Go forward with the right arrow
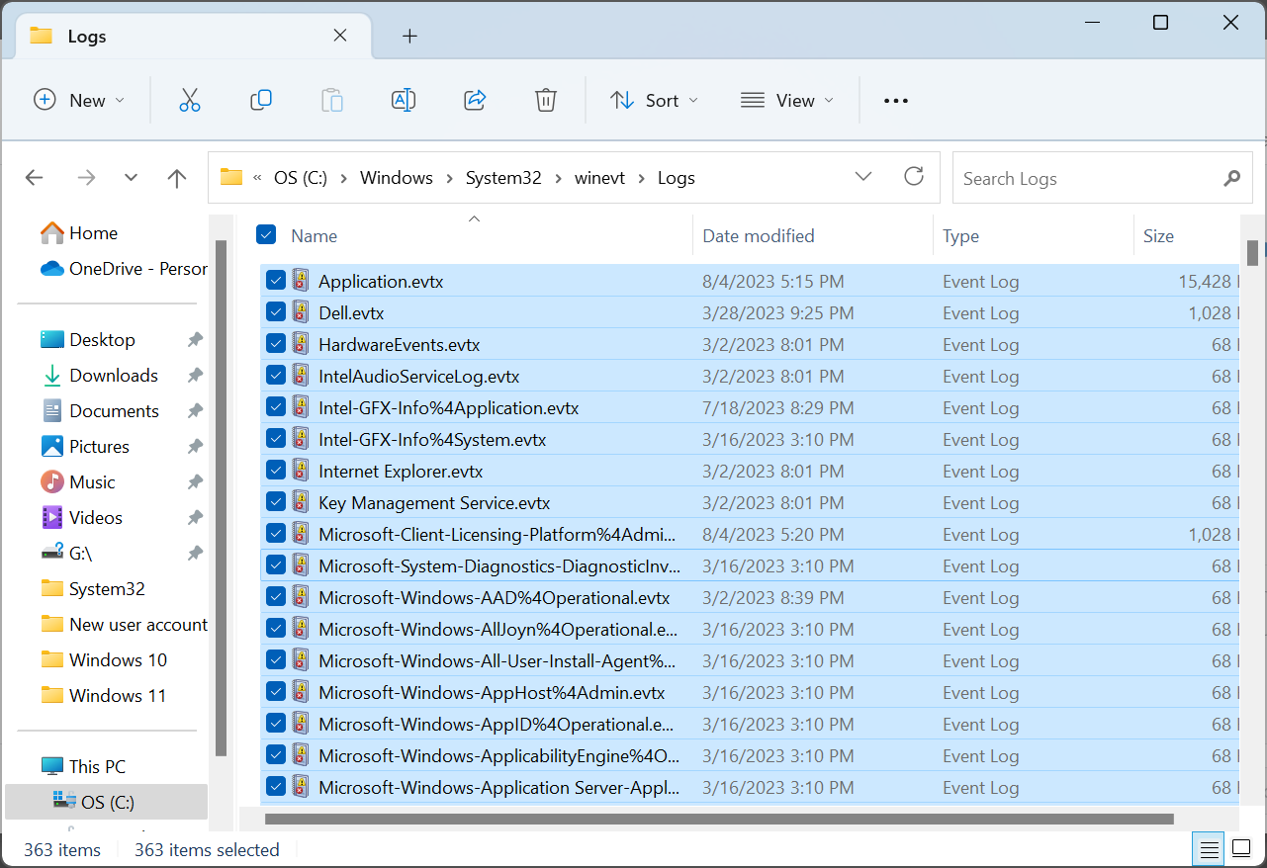This screenshot has height=868, width=1267. [x=86, y=178]
